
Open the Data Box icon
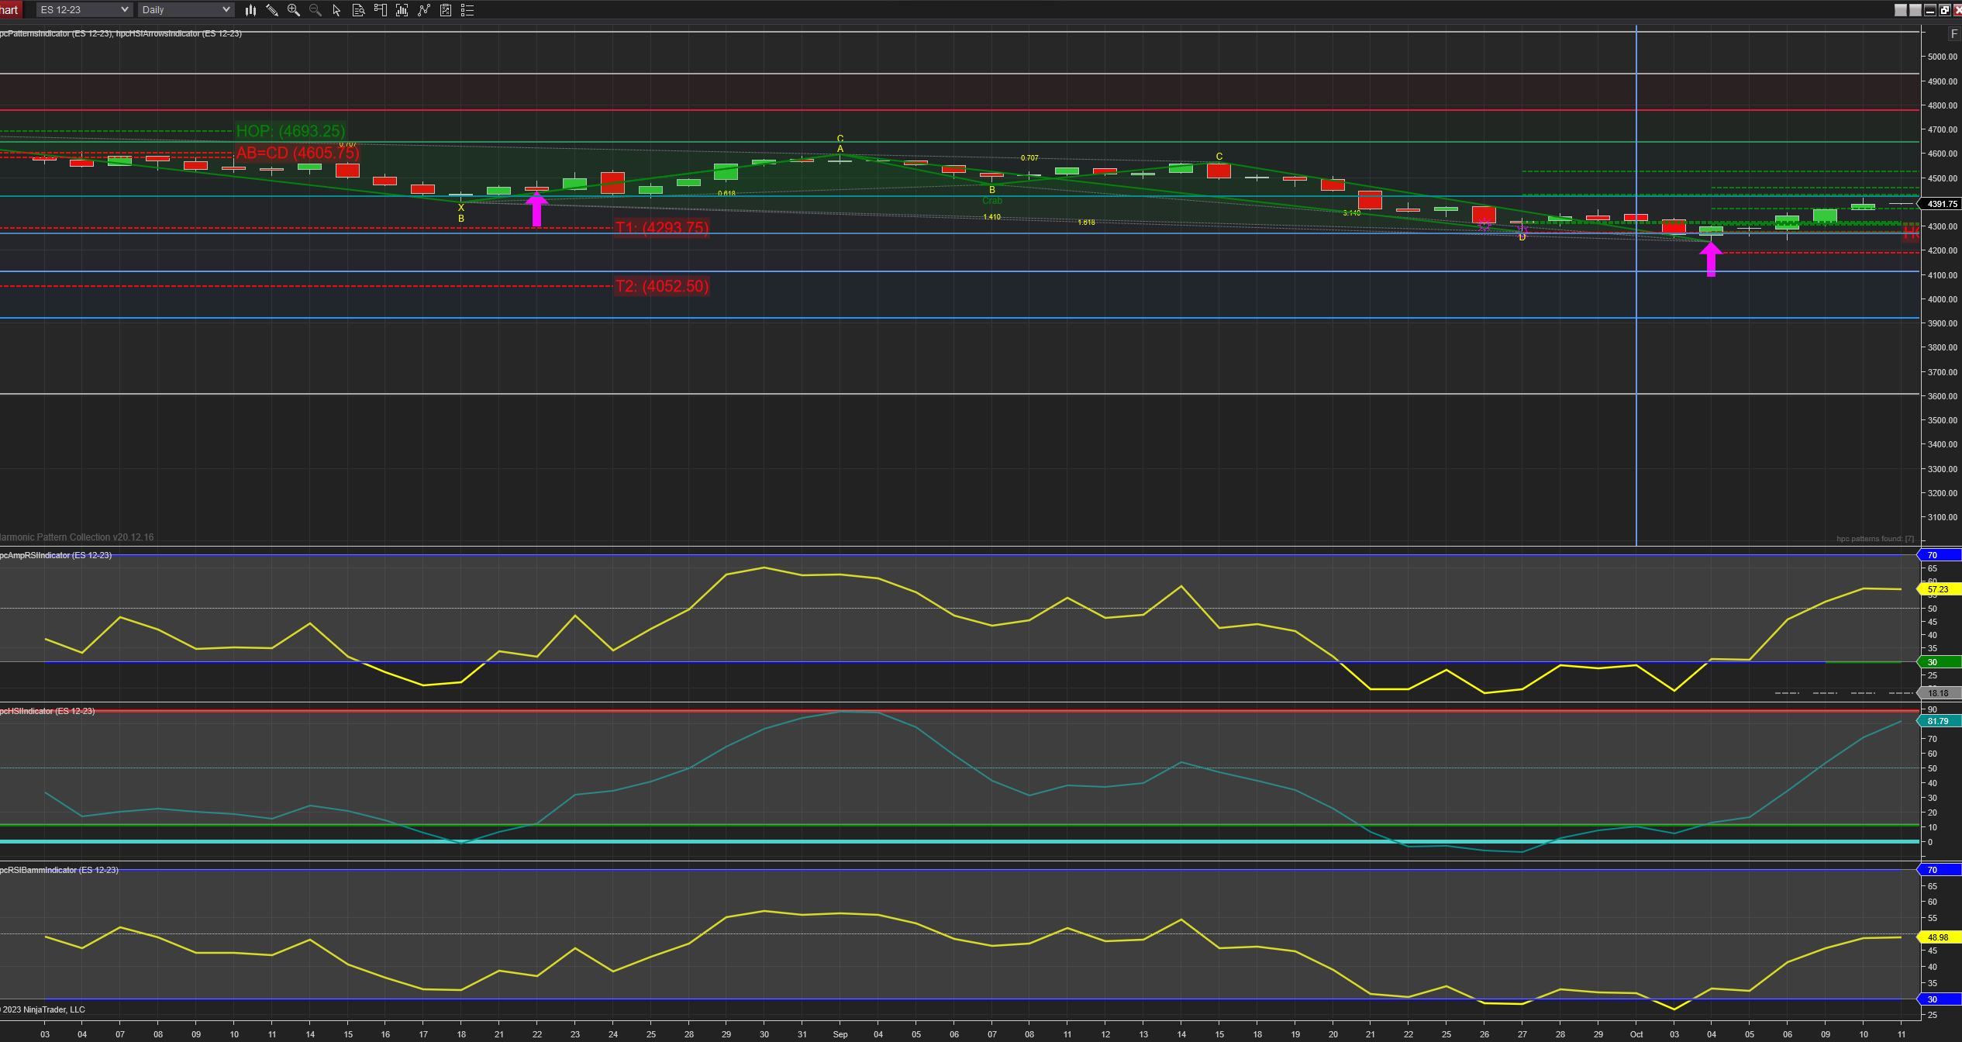[x=358, y=10]
